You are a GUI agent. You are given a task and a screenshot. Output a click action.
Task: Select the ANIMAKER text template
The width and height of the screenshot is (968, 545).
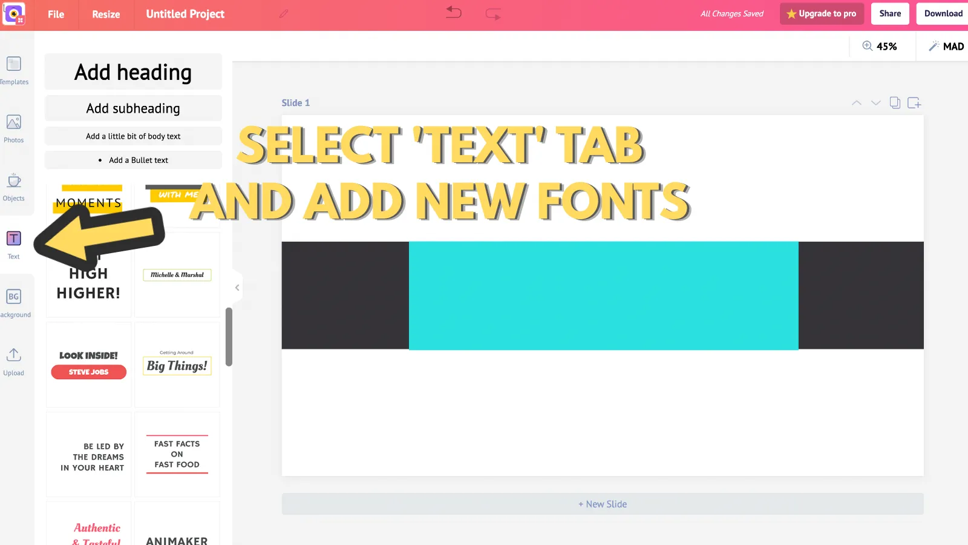click(x=177, y=524)
